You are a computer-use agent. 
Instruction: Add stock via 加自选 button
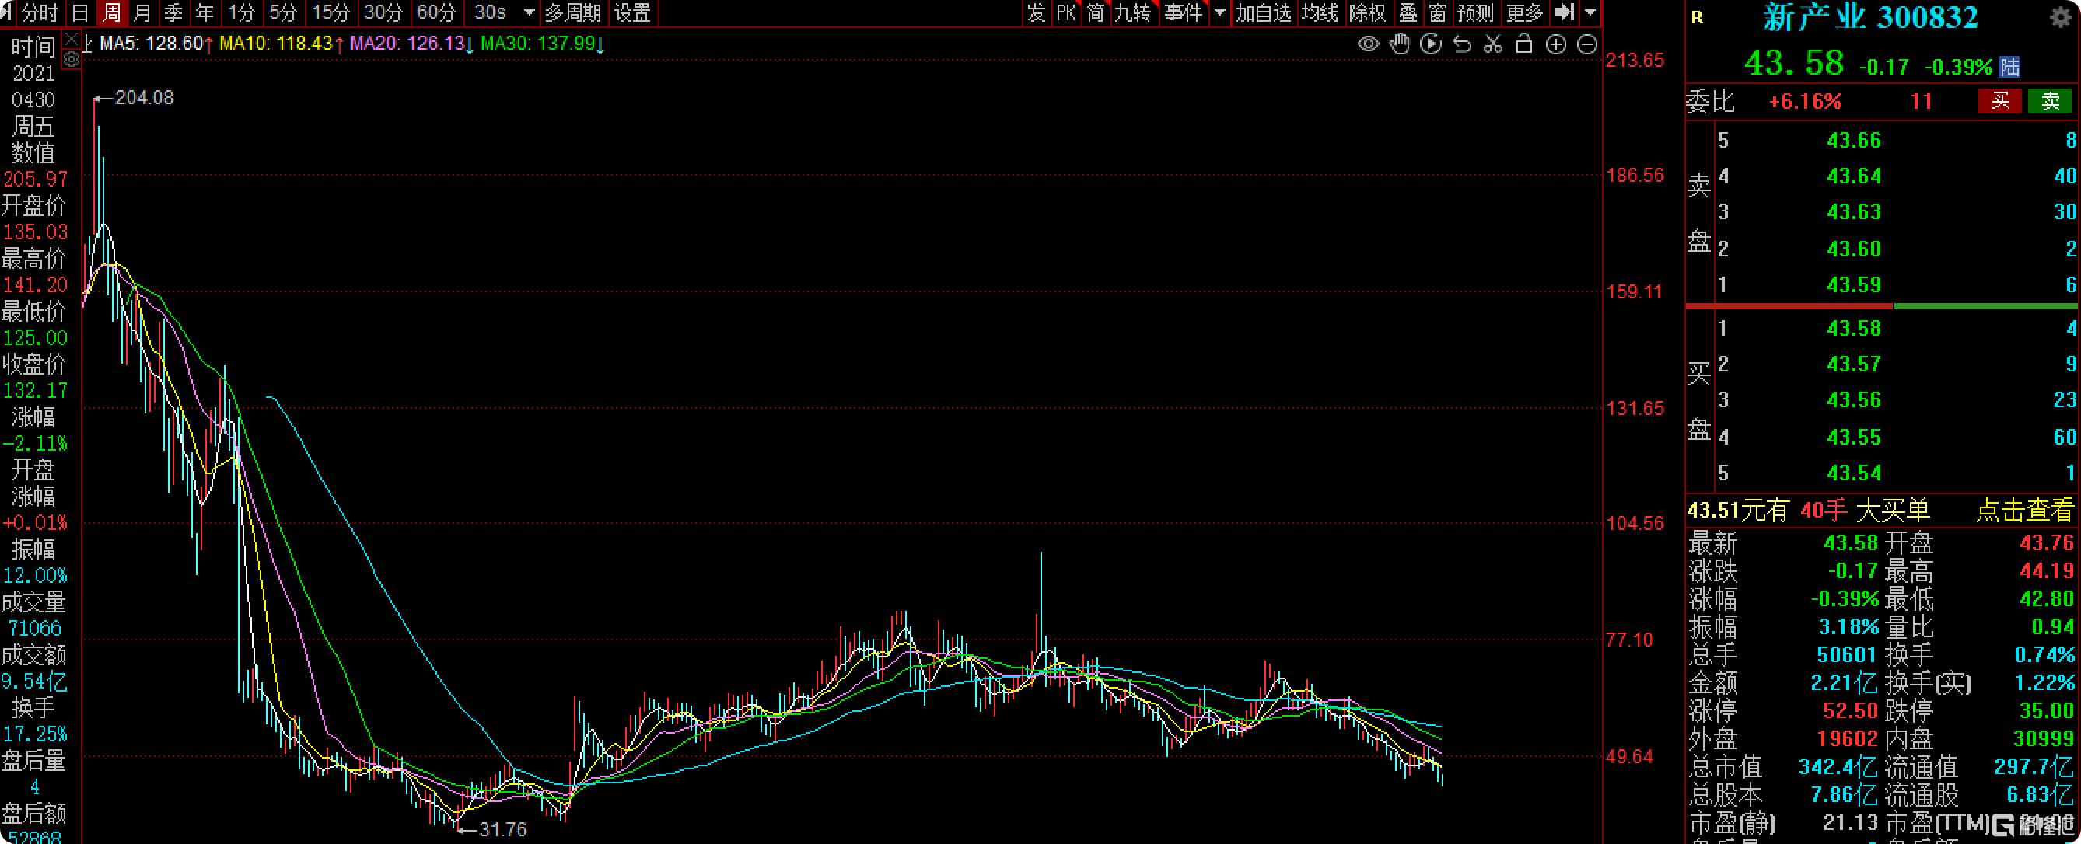point(1264,12)
